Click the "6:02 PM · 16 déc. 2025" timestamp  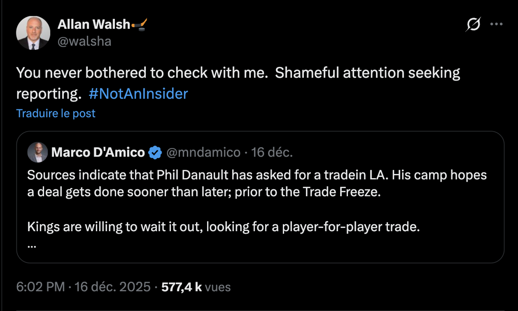[x=83, y=287]
